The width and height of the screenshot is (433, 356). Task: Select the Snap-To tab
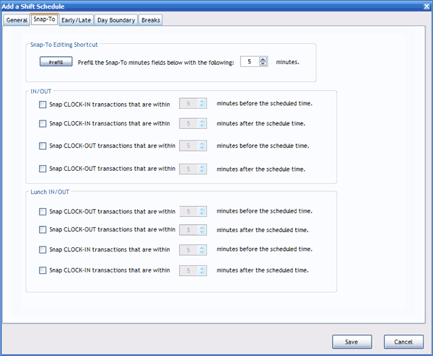[45, 20]
